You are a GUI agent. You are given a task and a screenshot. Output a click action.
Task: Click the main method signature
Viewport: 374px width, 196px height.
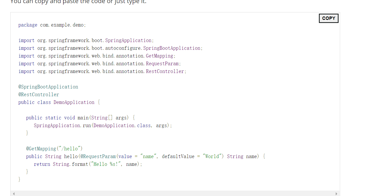80,118
